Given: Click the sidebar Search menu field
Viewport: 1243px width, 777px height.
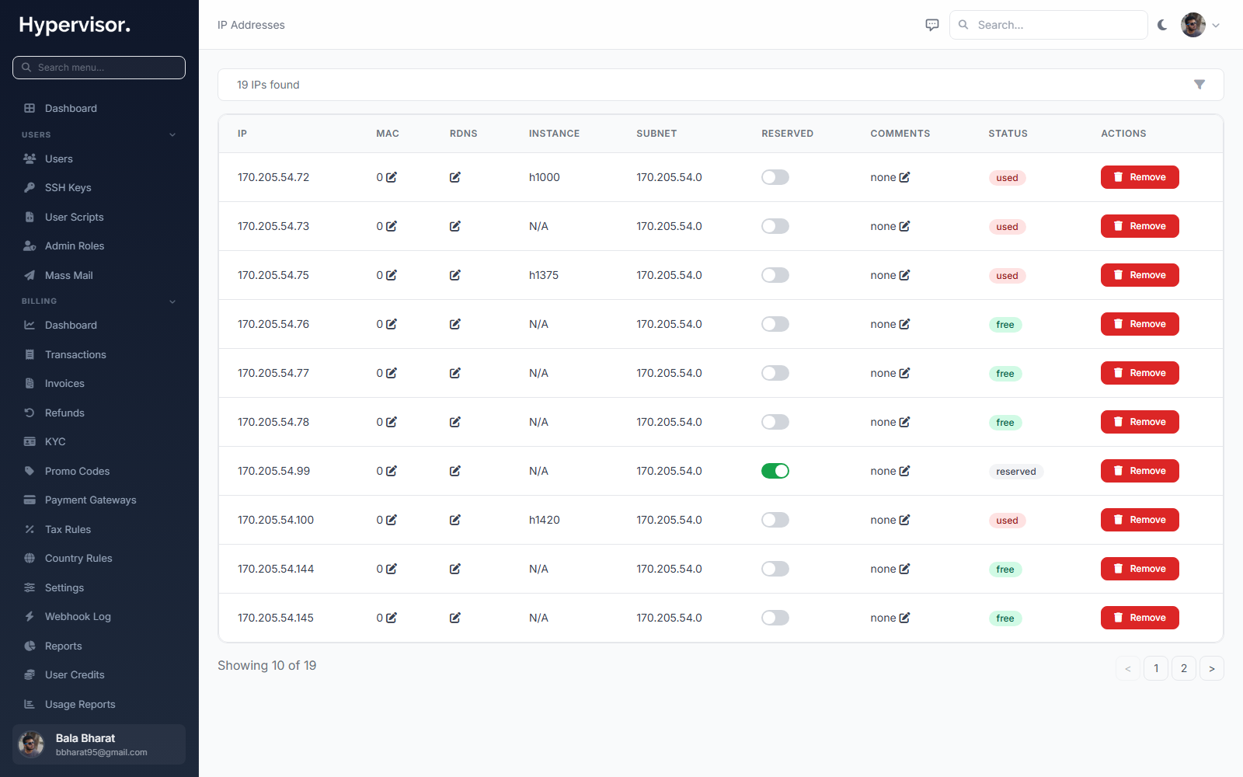Looking at the screenshot, I should tap(99, 68).
